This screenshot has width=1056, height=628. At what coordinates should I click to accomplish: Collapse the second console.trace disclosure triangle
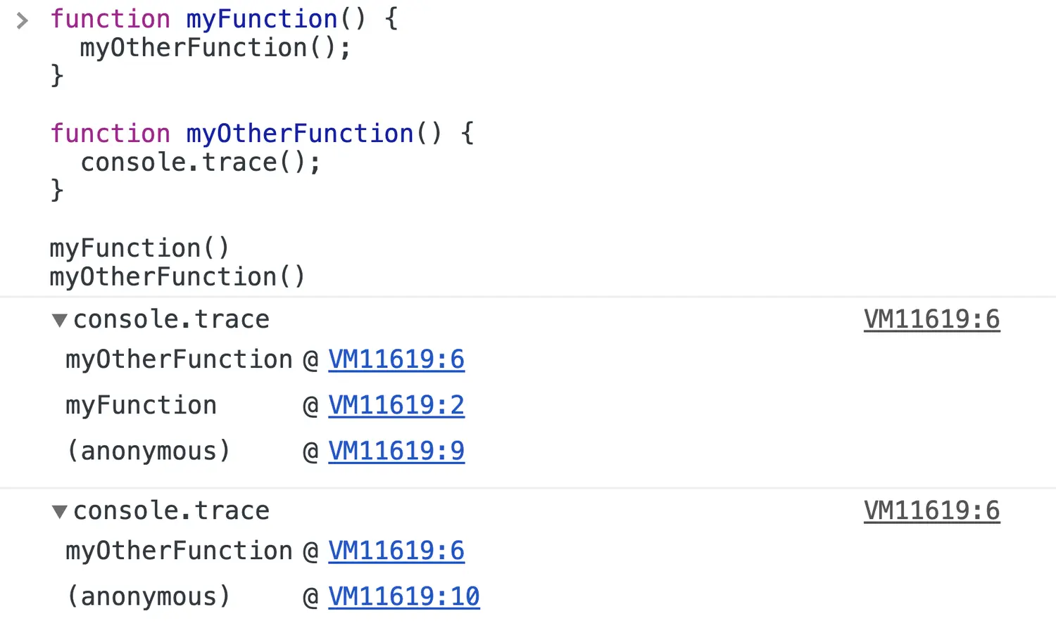point(60,512)
